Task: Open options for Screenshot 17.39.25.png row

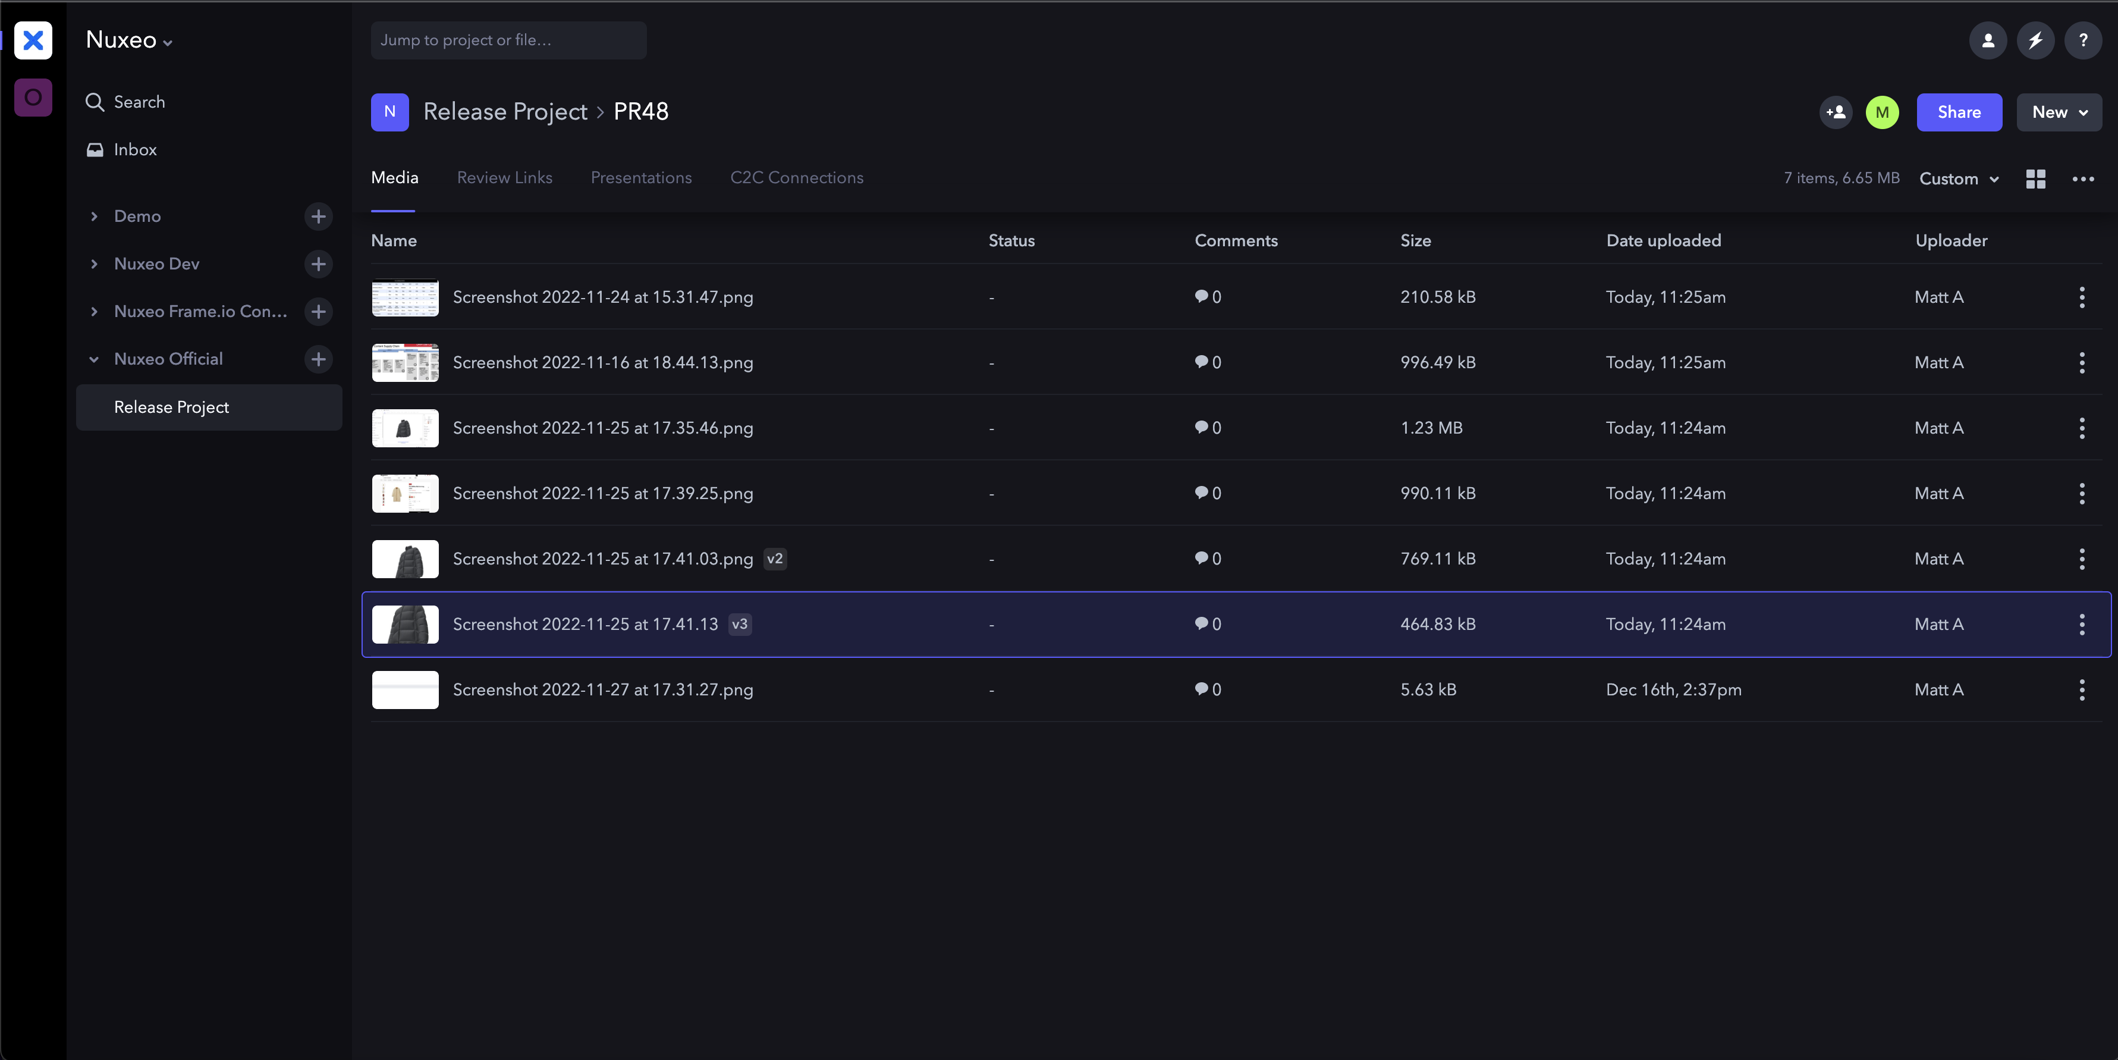Action: click(x=2082, y=493)
